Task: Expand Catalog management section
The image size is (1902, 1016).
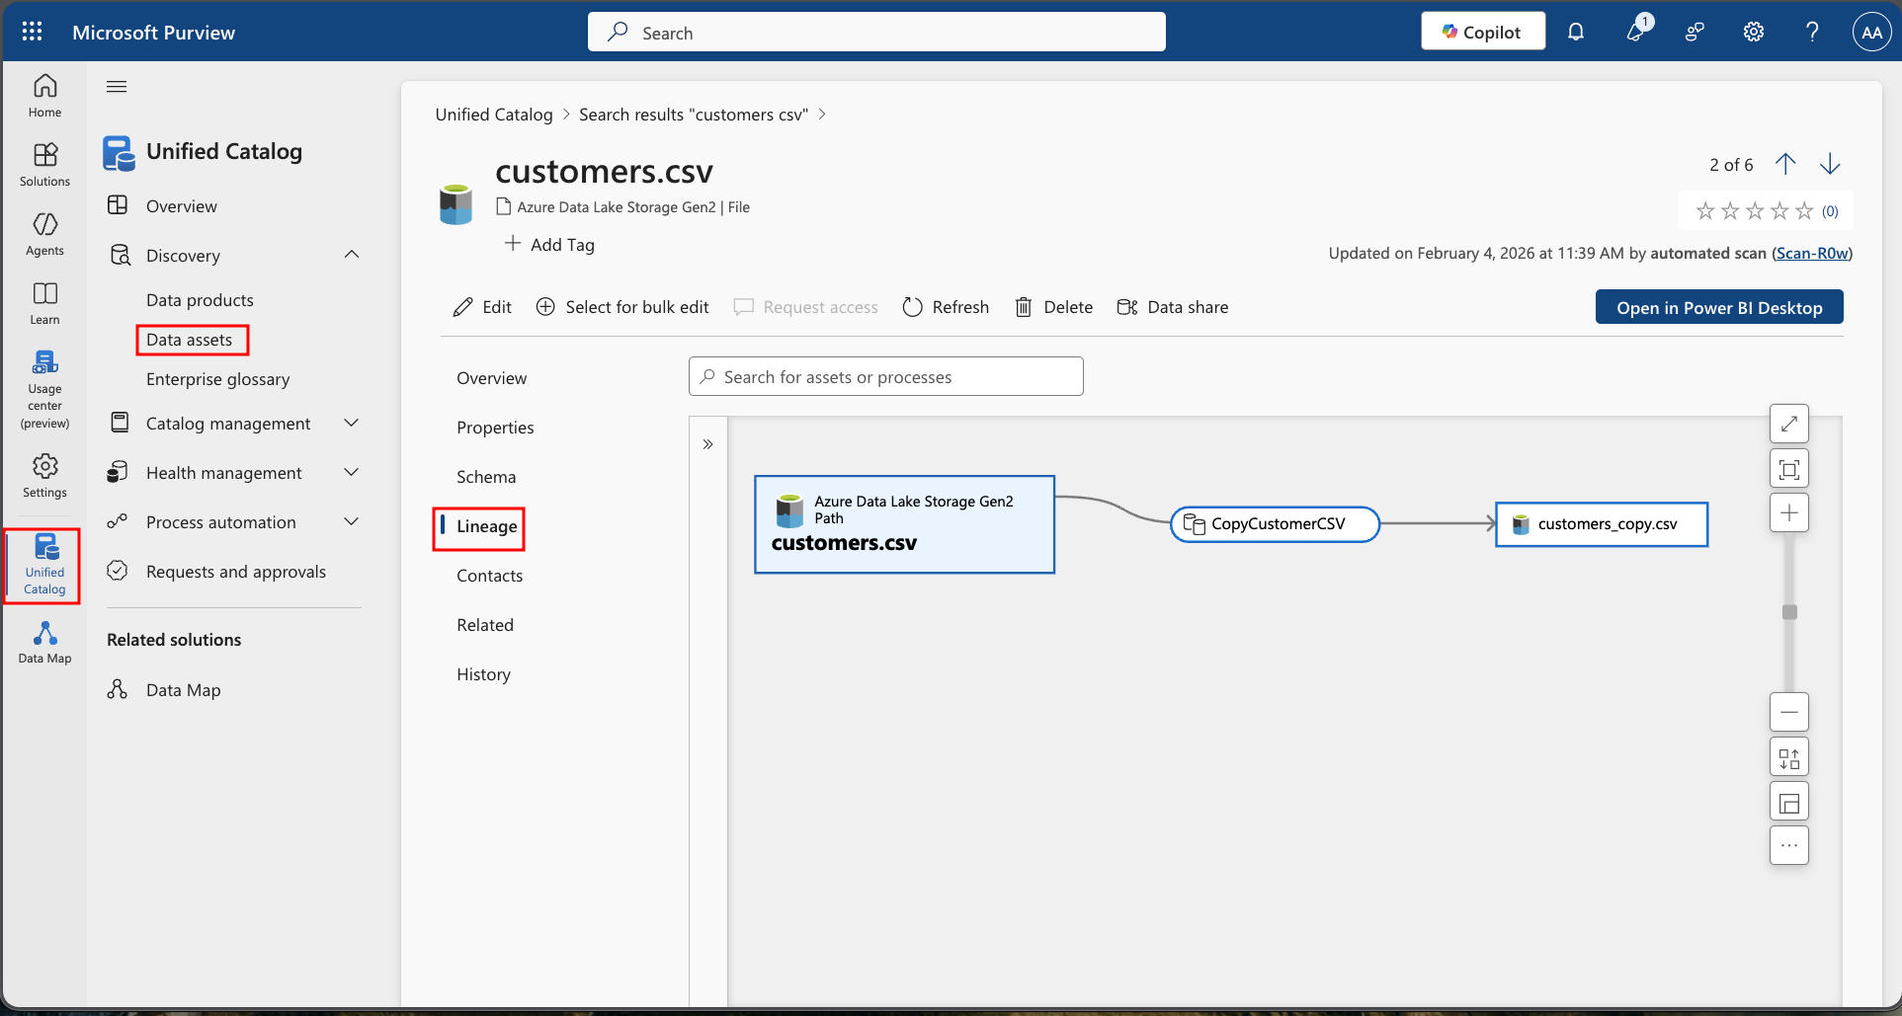Action: coord(352,424)
